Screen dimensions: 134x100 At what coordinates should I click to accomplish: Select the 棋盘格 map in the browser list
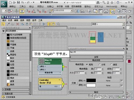[18, 55]
